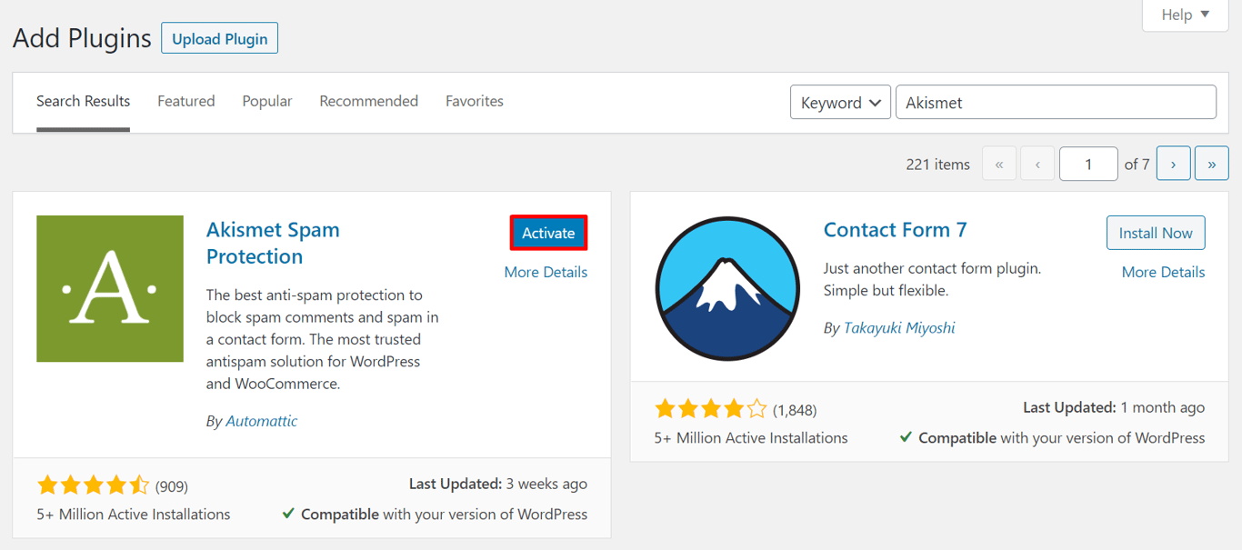
Task: Visit the Automattic author link
Action: [261, 420]
